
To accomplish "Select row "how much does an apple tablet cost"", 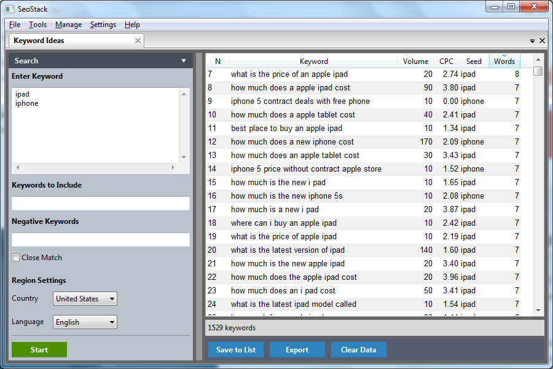I will 363,156.
